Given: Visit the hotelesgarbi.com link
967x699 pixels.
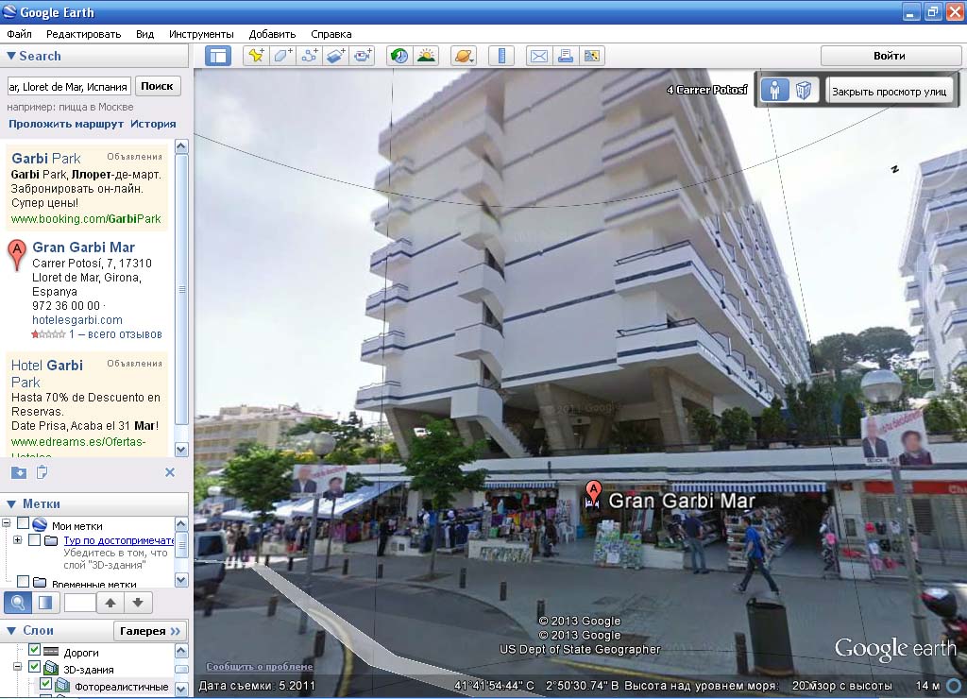Looking at the screenshot, I should (77, 320).
